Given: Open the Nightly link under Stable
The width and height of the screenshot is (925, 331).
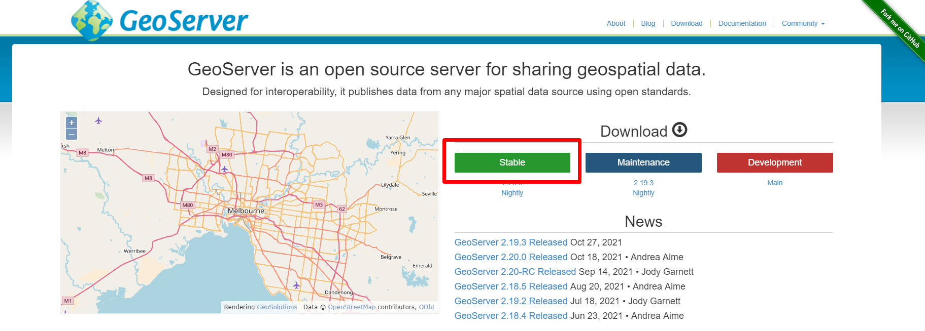Looking at the screenshot, I should pos(512,193).
